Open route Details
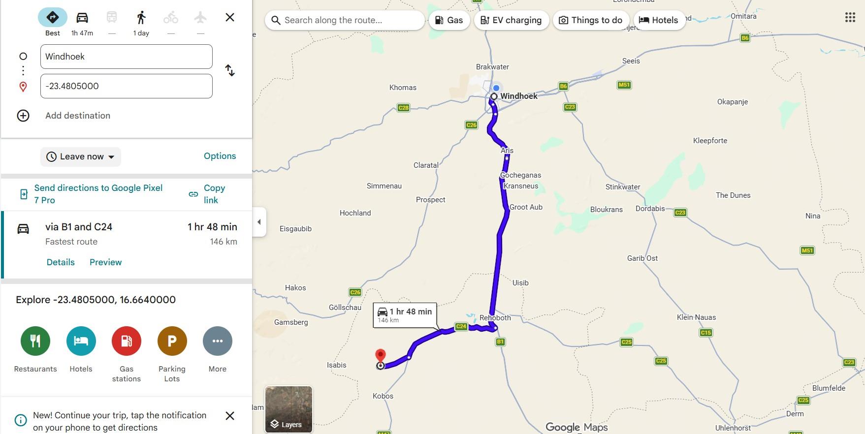The height and width of the screenshot is (434, 865). click(61, 262)
